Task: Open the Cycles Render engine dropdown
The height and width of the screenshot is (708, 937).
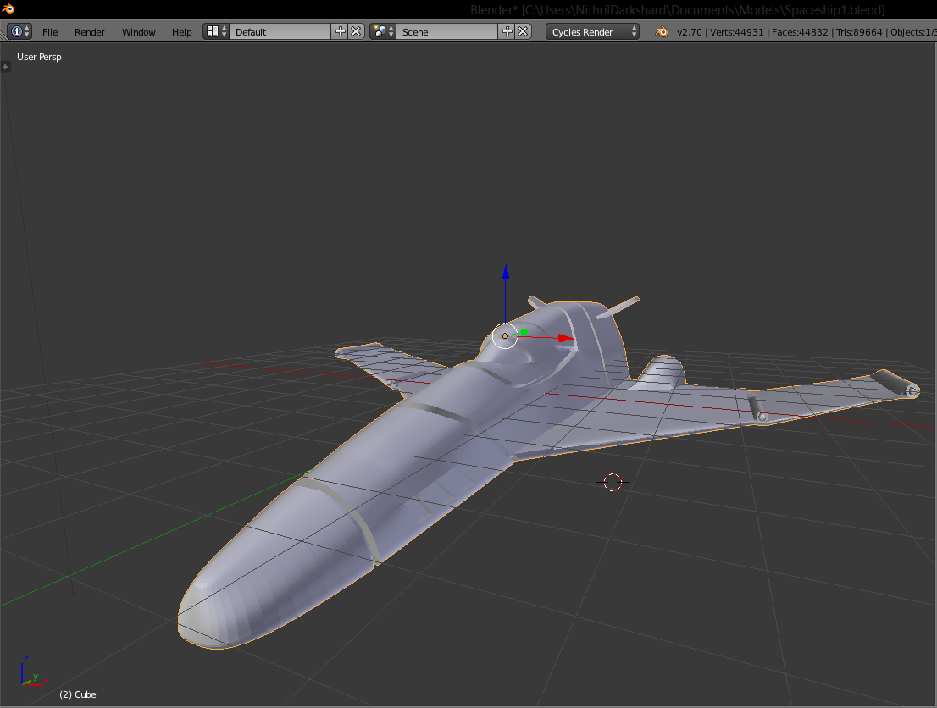Action: (x=592, y=31)
